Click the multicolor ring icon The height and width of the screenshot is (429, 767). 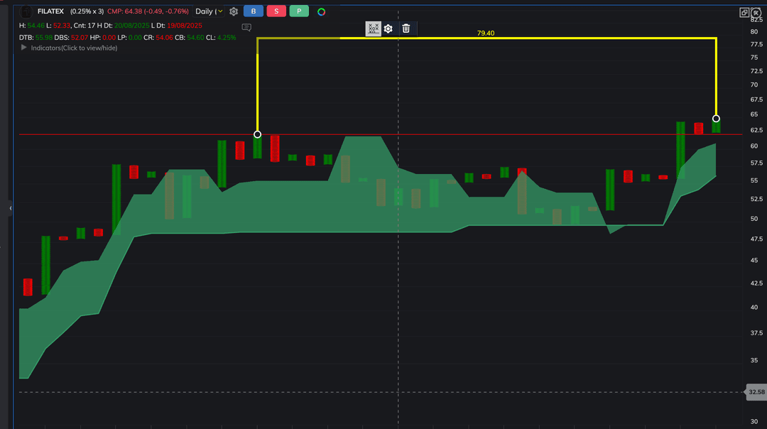point(322,11)
